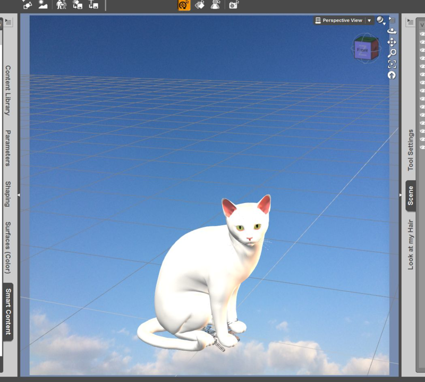Click the green top face of view cube
425x382 pixels.
pyautogui.click(x=367, y=39)
